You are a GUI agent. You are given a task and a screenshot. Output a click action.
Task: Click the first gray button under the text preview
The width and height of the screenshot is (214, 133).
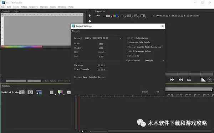[x=16, y=81]
